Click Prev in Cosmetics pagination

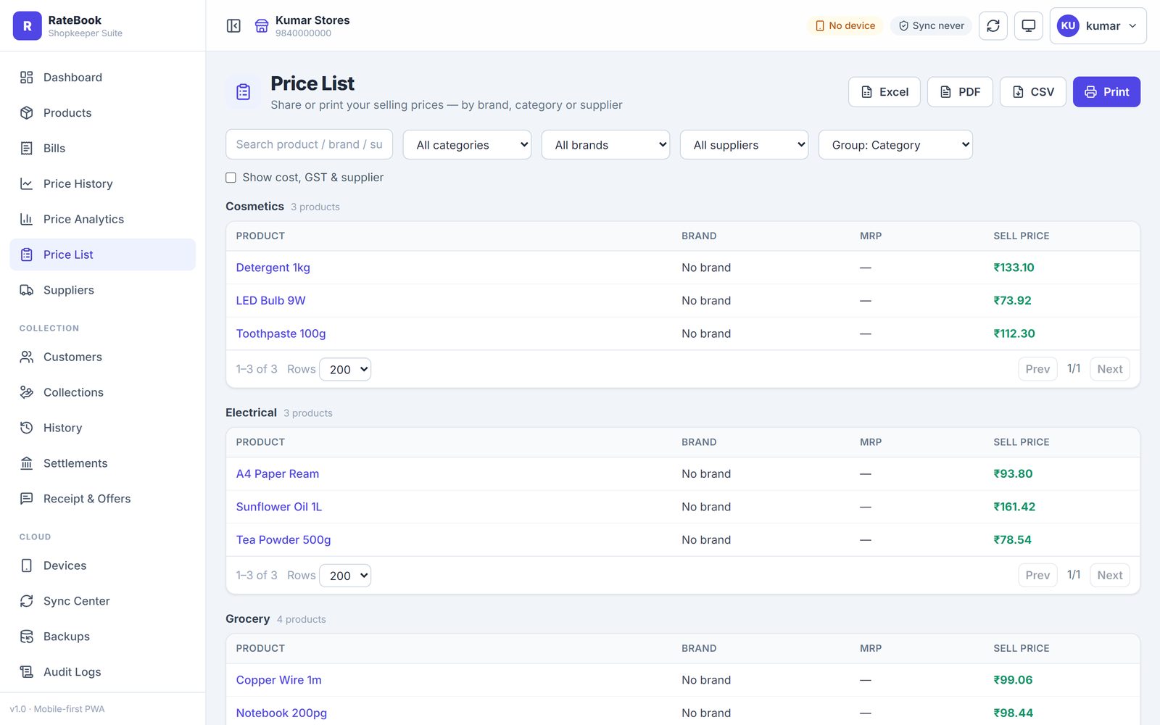tap(1037, 369)
